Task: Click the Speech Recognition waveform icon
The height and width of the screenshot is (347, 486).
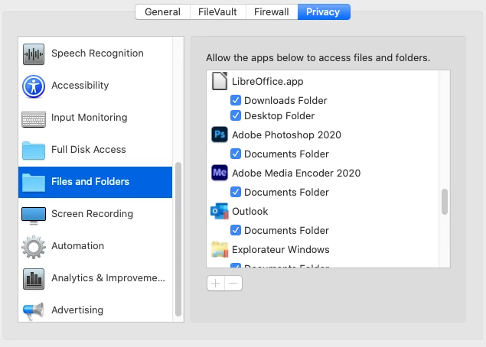Action: pos(34,54)
